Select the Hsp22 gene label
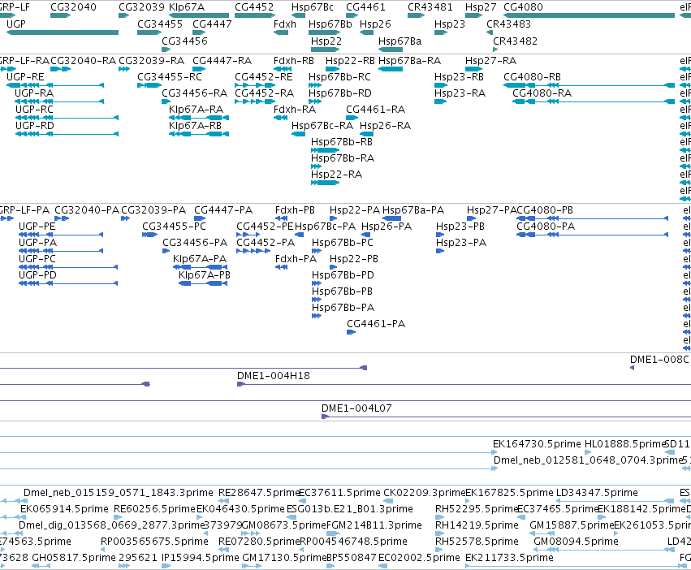This screenshot has width=691, height=570. (326, 41)
